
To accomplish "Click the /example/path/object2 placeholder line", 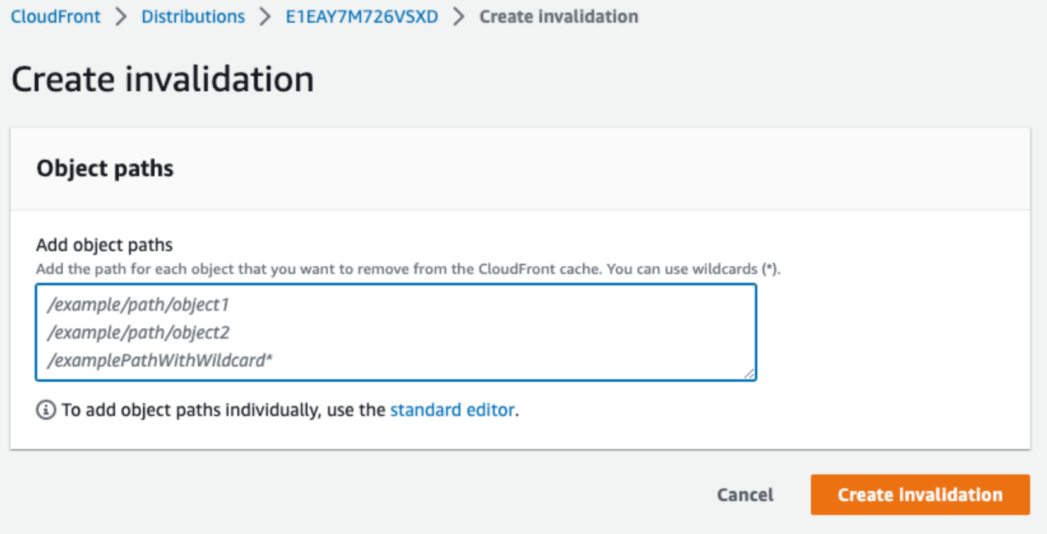I will coord(140,333).
